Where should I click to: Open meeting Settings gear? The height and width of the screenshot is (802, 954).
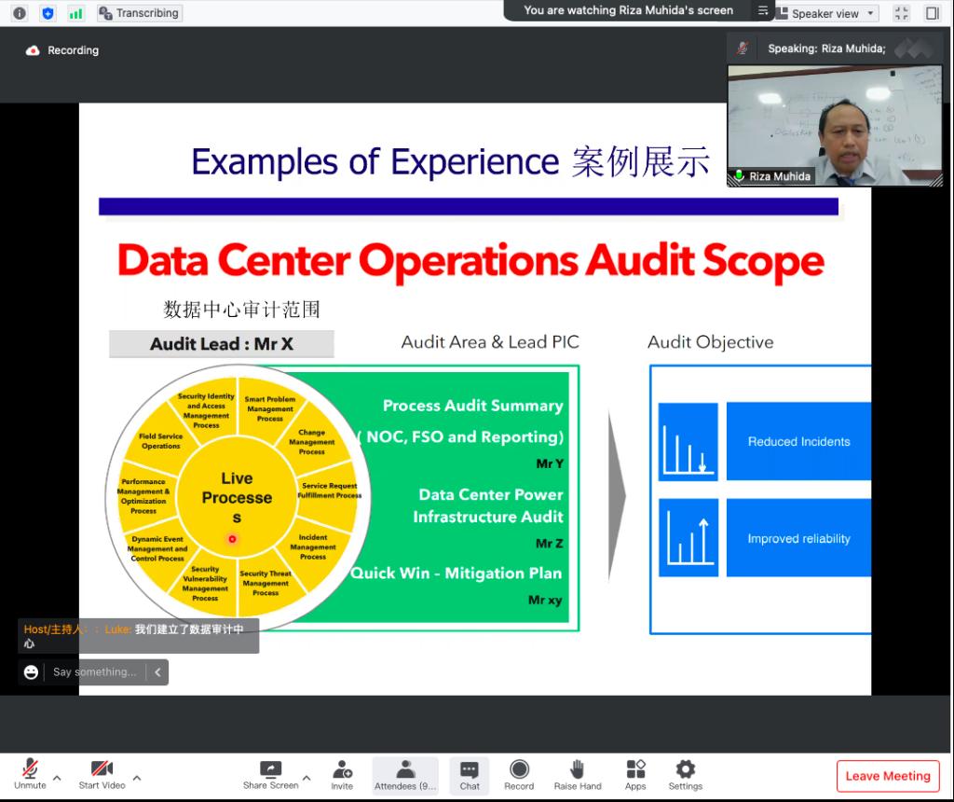click(x=685, y=773)
